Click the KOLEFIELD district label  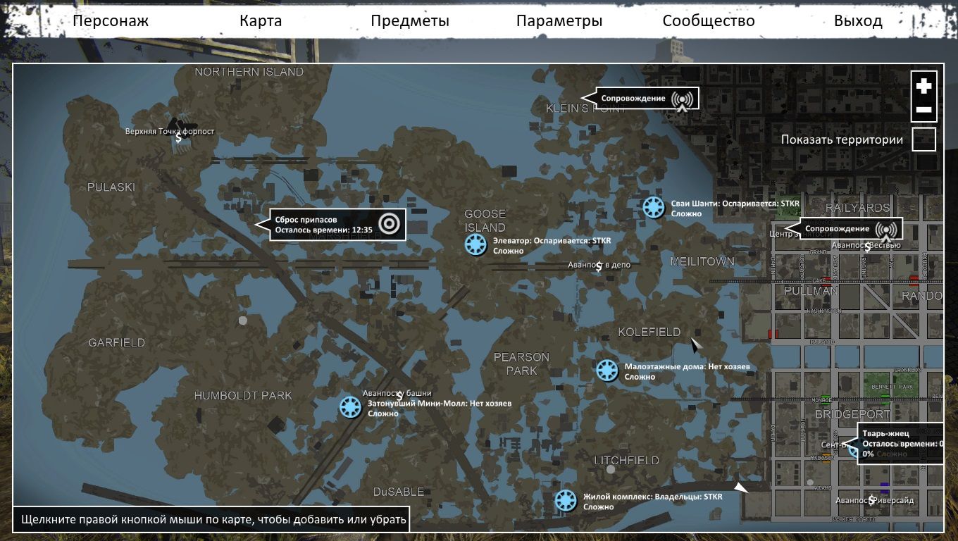(649, 332)
